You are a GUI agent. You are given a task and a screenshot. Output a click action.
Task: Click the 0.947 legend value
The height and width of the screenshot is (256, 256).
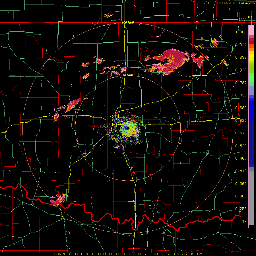pyautogui.click(x=241, y=45)
